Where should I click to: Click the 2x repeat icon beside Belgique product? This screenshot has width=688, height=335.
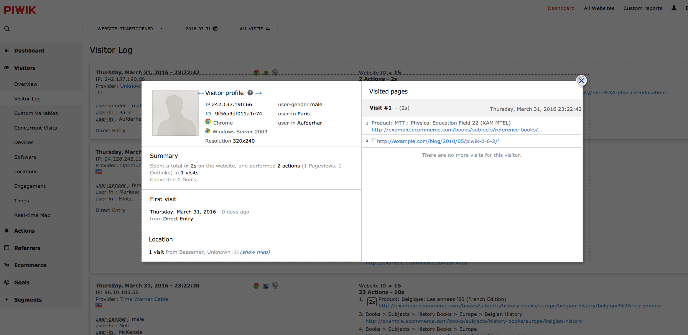point(372,302)
